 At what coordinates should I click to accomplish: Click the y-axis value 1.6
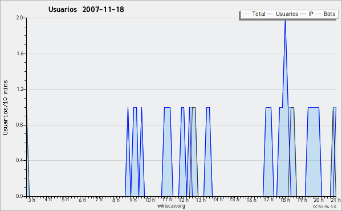click(20, 54)
